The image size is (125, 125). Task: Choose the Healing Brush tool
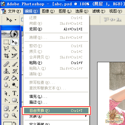pos(6,64)
